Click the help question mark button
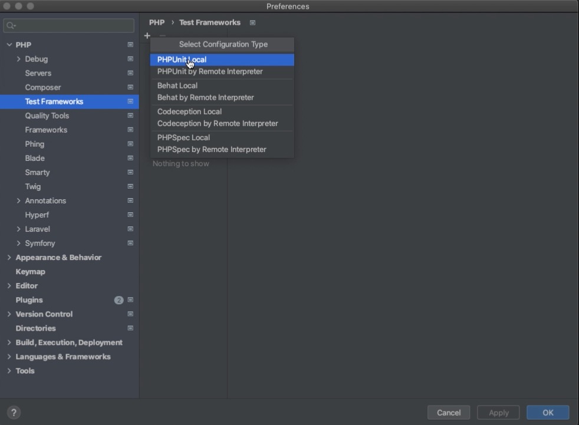Viewport: 579px width, 425px height. click(14, 413)
